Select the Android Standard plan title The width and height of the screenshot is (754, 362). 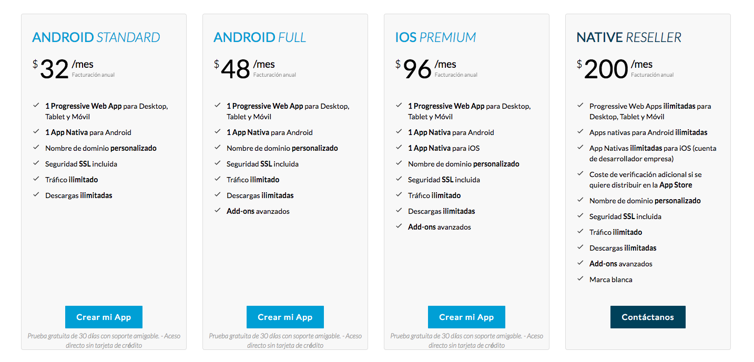coord(96,37)
